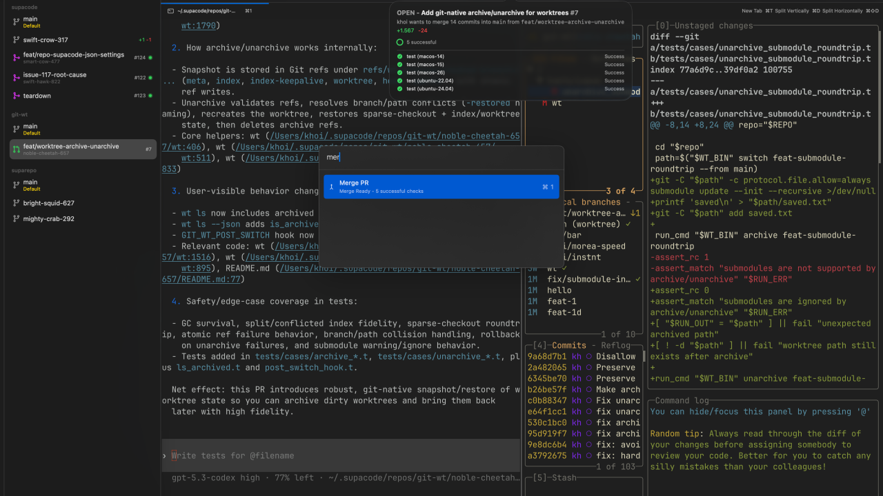
Task: Select the teardown worktree
Action: point(83,96)
